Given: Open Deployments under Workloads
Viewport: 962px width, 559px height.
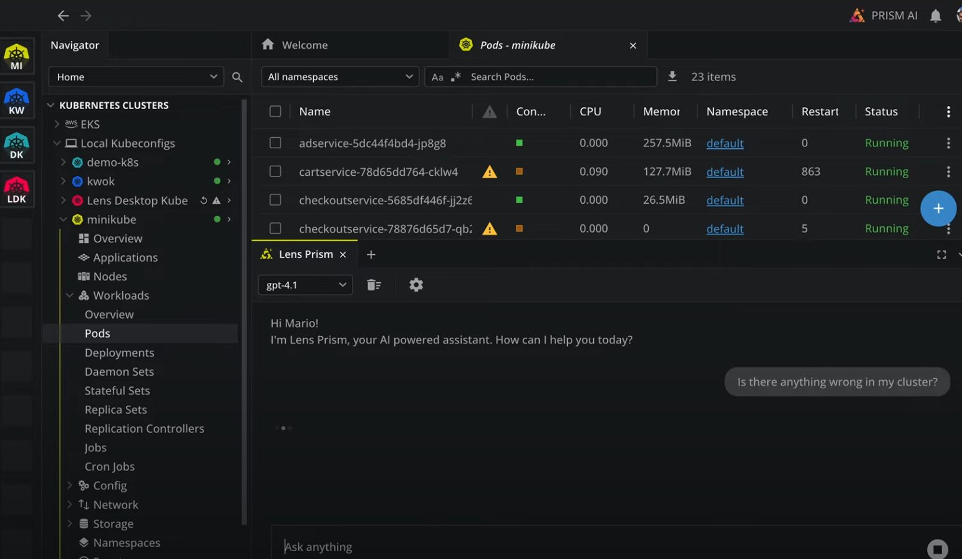Looking at the screenshot, I should coord(119,353).
